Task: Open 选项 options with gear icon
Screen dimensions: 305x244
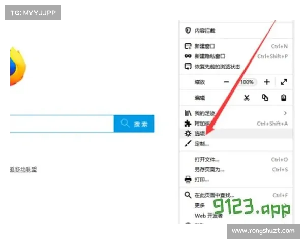Action: pos(236,134)
